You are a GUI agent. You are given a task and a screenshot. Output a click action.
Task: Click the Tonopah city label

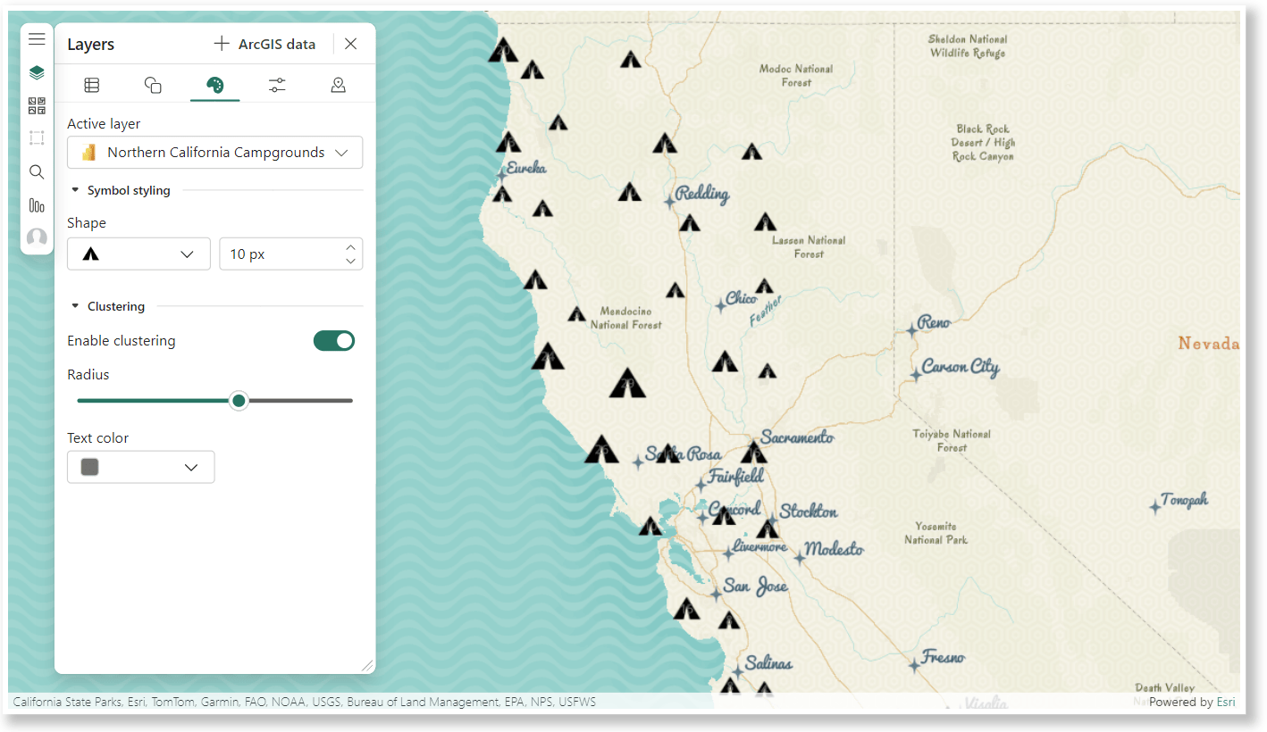(x=1185, y=500)
